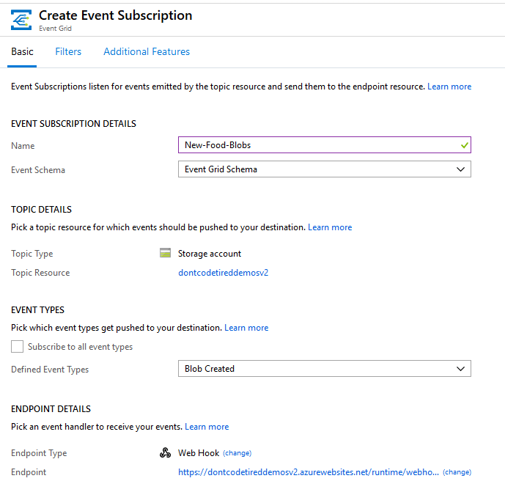Click the Endpoint Type label
The image size is (505, 492).
39,453
